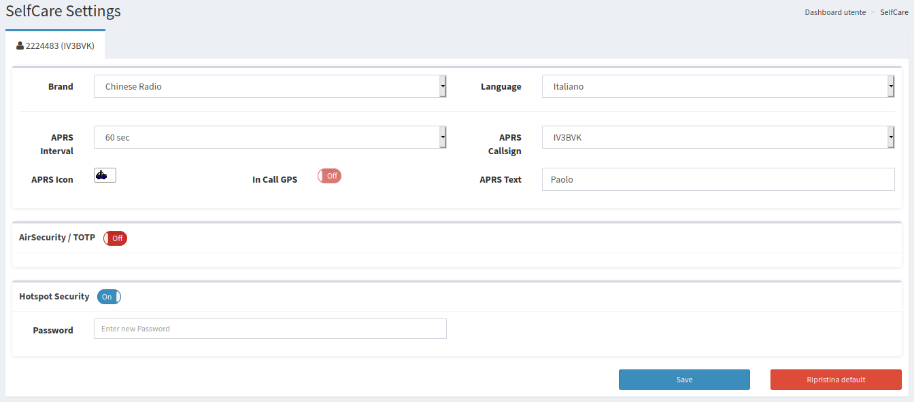Expand the Language dropdown set to Italiano

click(718, 86)
